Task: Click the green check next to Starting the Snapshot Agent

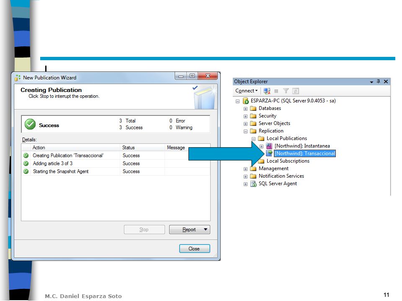Action: click(26, 171)
